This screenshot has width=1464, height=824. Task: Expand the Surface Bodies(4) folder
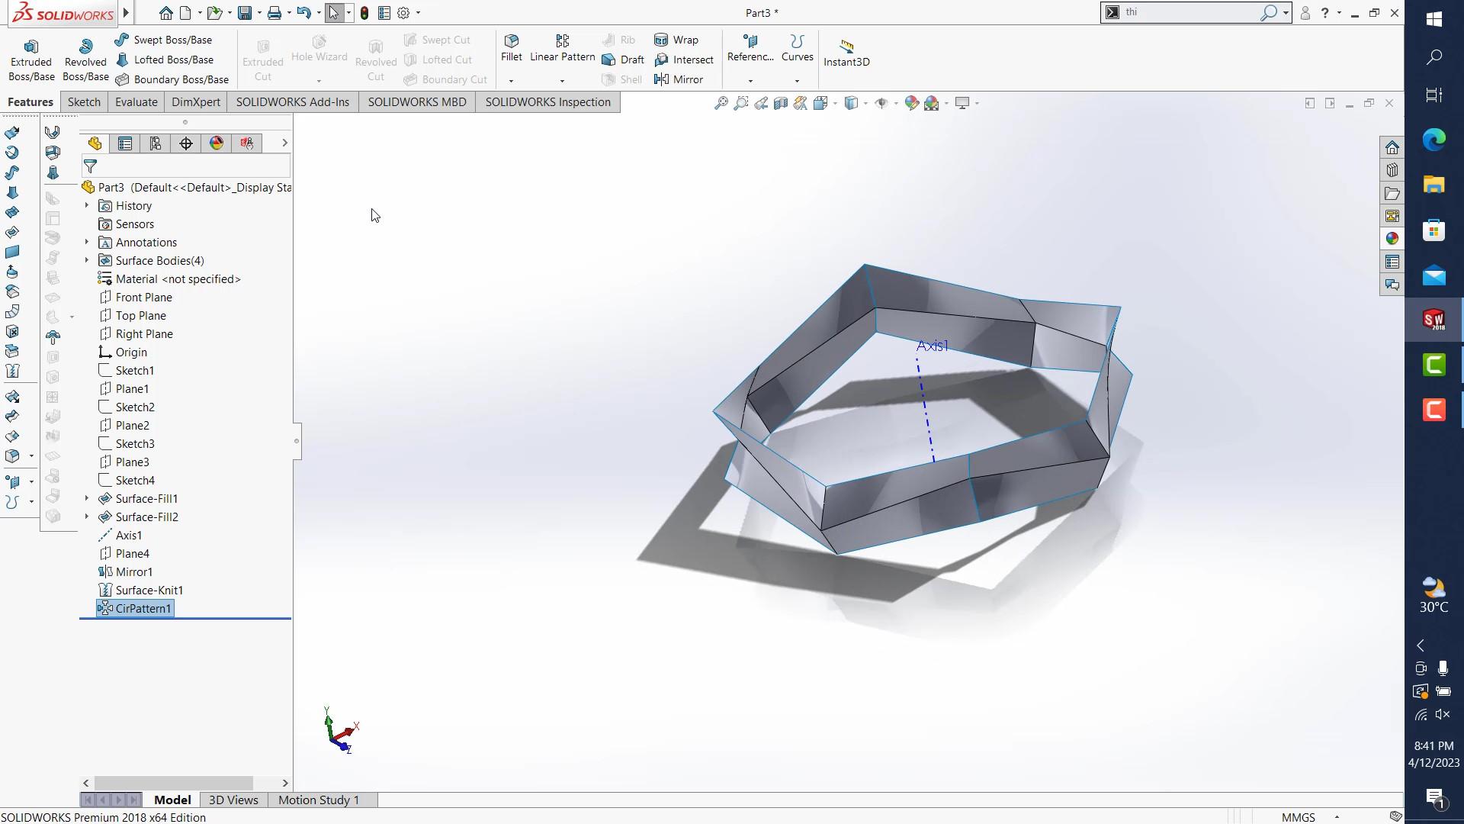(x=86, y=261)
